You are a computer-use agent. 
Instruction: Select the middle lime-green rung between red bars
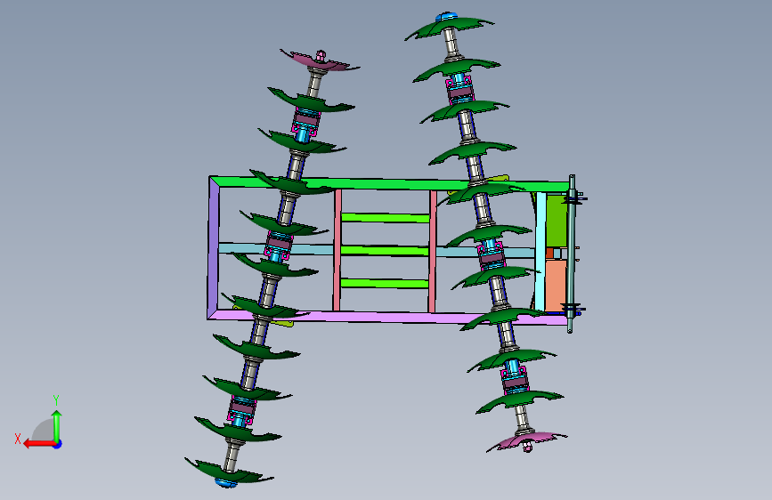click(385, 251)
